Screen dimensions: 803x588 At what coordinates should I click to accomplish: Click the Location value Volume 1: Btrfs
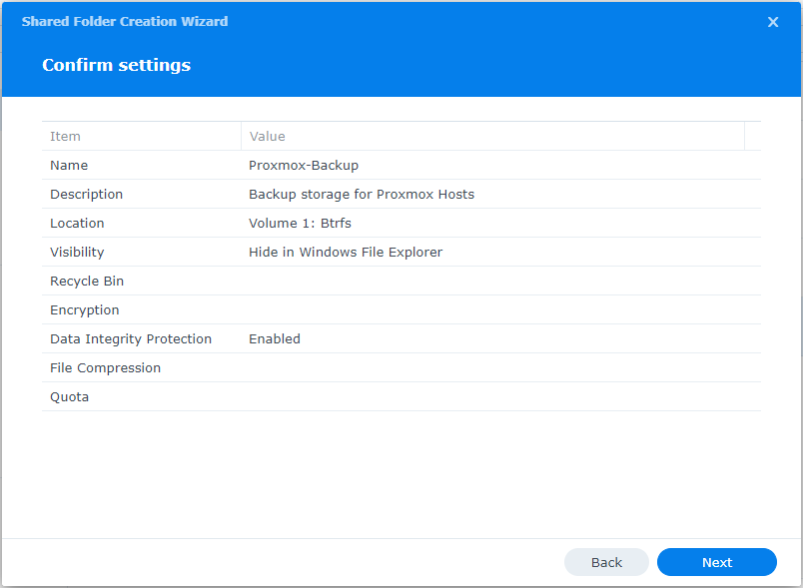(301, 223)
